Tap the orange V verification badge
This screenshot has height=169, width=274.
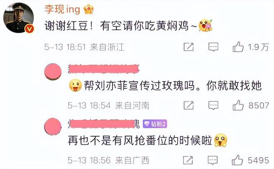point(29,29)
